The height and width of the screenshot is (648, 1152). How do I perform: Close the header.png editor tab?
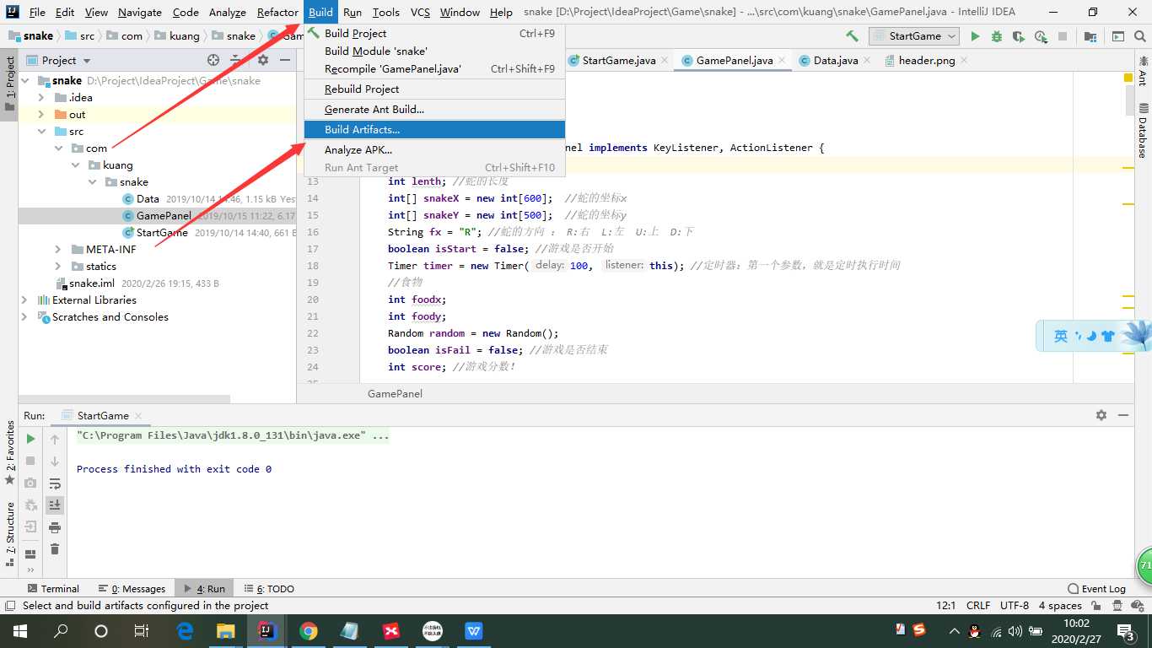(964, 61)
